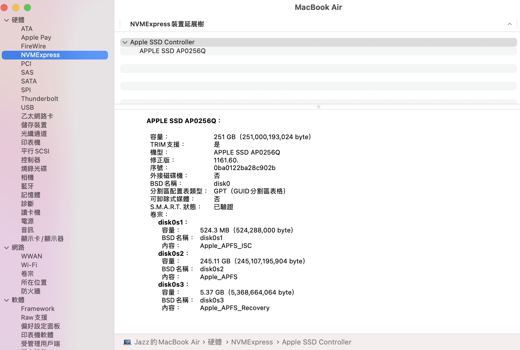Select 藍牙 in the sidebar
Screen dimensions: 520x350
point(28,186)
